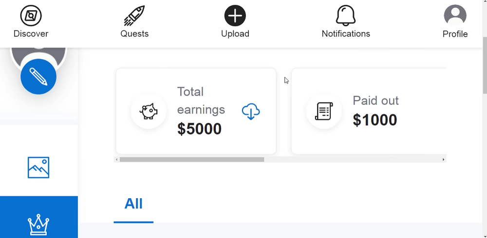
Task: Open the Notifications bell icon
Action: 346,16
